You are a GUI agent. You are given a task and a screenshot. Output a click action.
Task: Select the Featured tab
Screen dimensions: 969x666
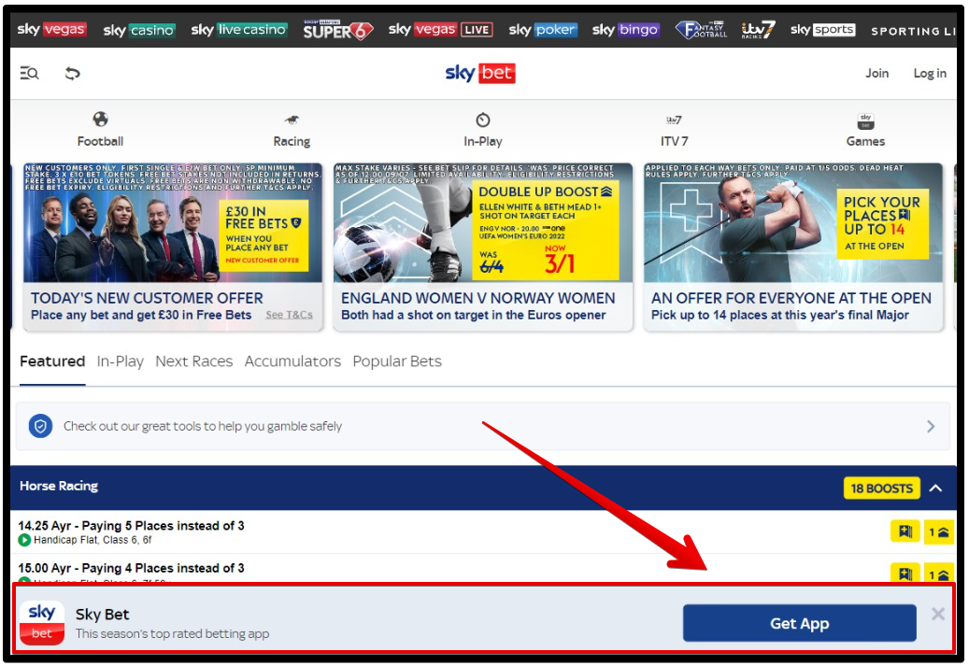tap(52, 361)
